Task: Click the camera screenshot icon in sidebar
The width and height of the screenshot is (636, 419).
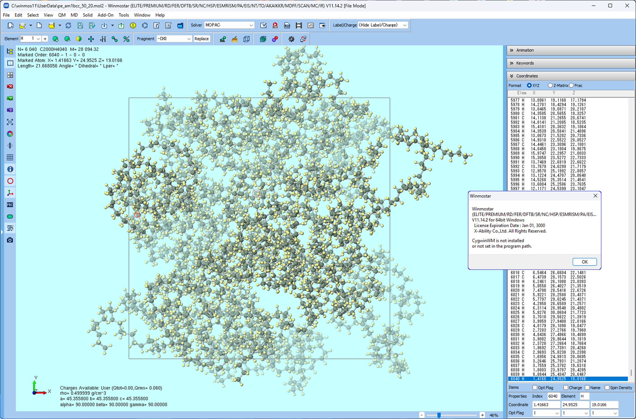Action: pyautogui.click(x=10, y=240)
